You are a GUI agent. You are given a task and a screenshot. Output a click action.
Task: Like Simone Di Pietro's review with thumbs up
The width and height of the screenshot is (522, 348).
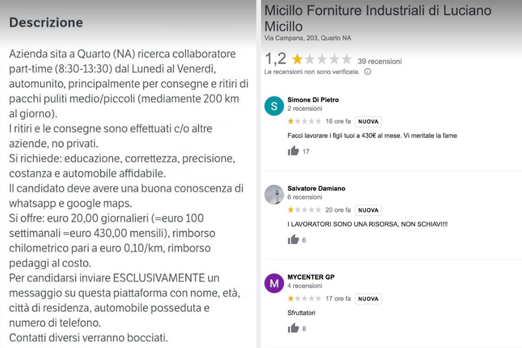pyautogui.click(x=294, y=151)
